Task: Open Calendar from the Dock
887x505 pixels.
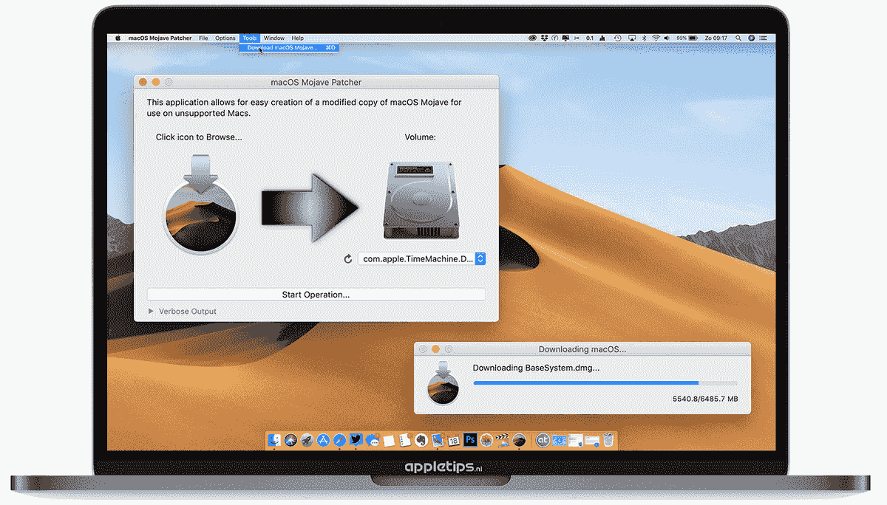Action: point(454,440)
